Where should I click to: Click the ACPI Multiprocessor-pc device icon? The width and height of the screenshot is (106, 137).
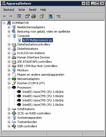(19, 40)
